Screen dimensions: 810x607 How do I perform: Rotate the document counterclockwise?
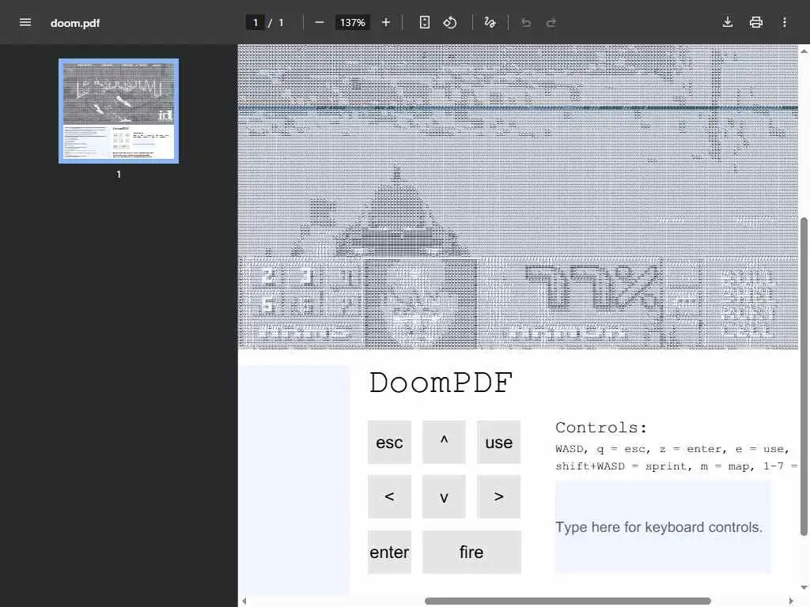tap(450, 22)
